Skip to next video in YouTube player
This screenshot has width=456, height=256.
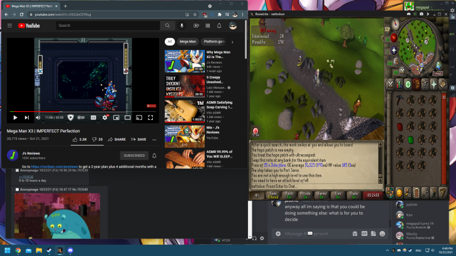[x=27, y=117]
